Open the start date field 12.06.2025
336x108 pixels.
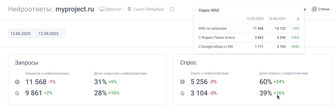tap(22, 34)
